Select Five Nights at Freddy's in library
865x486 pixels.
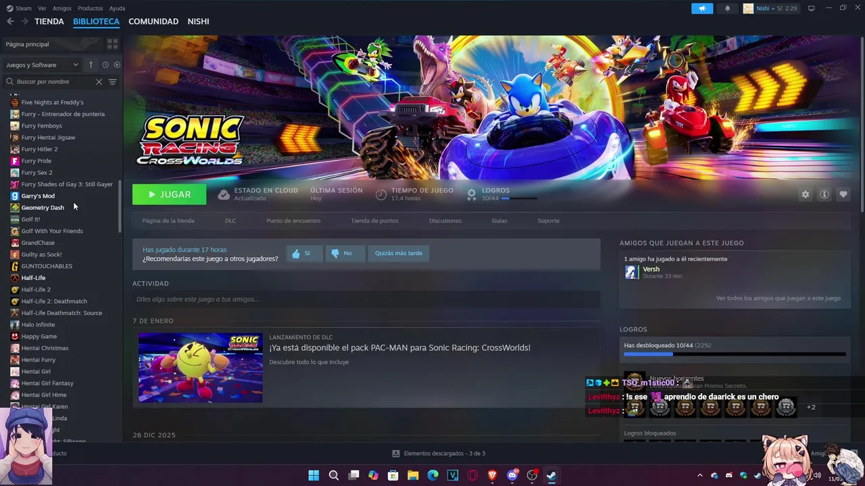(x=52, y=102)
